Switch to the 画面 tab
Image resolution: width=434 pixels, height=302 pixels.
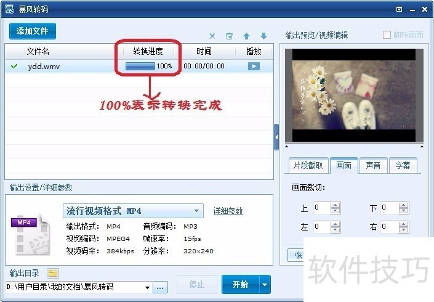pos(344,165)
